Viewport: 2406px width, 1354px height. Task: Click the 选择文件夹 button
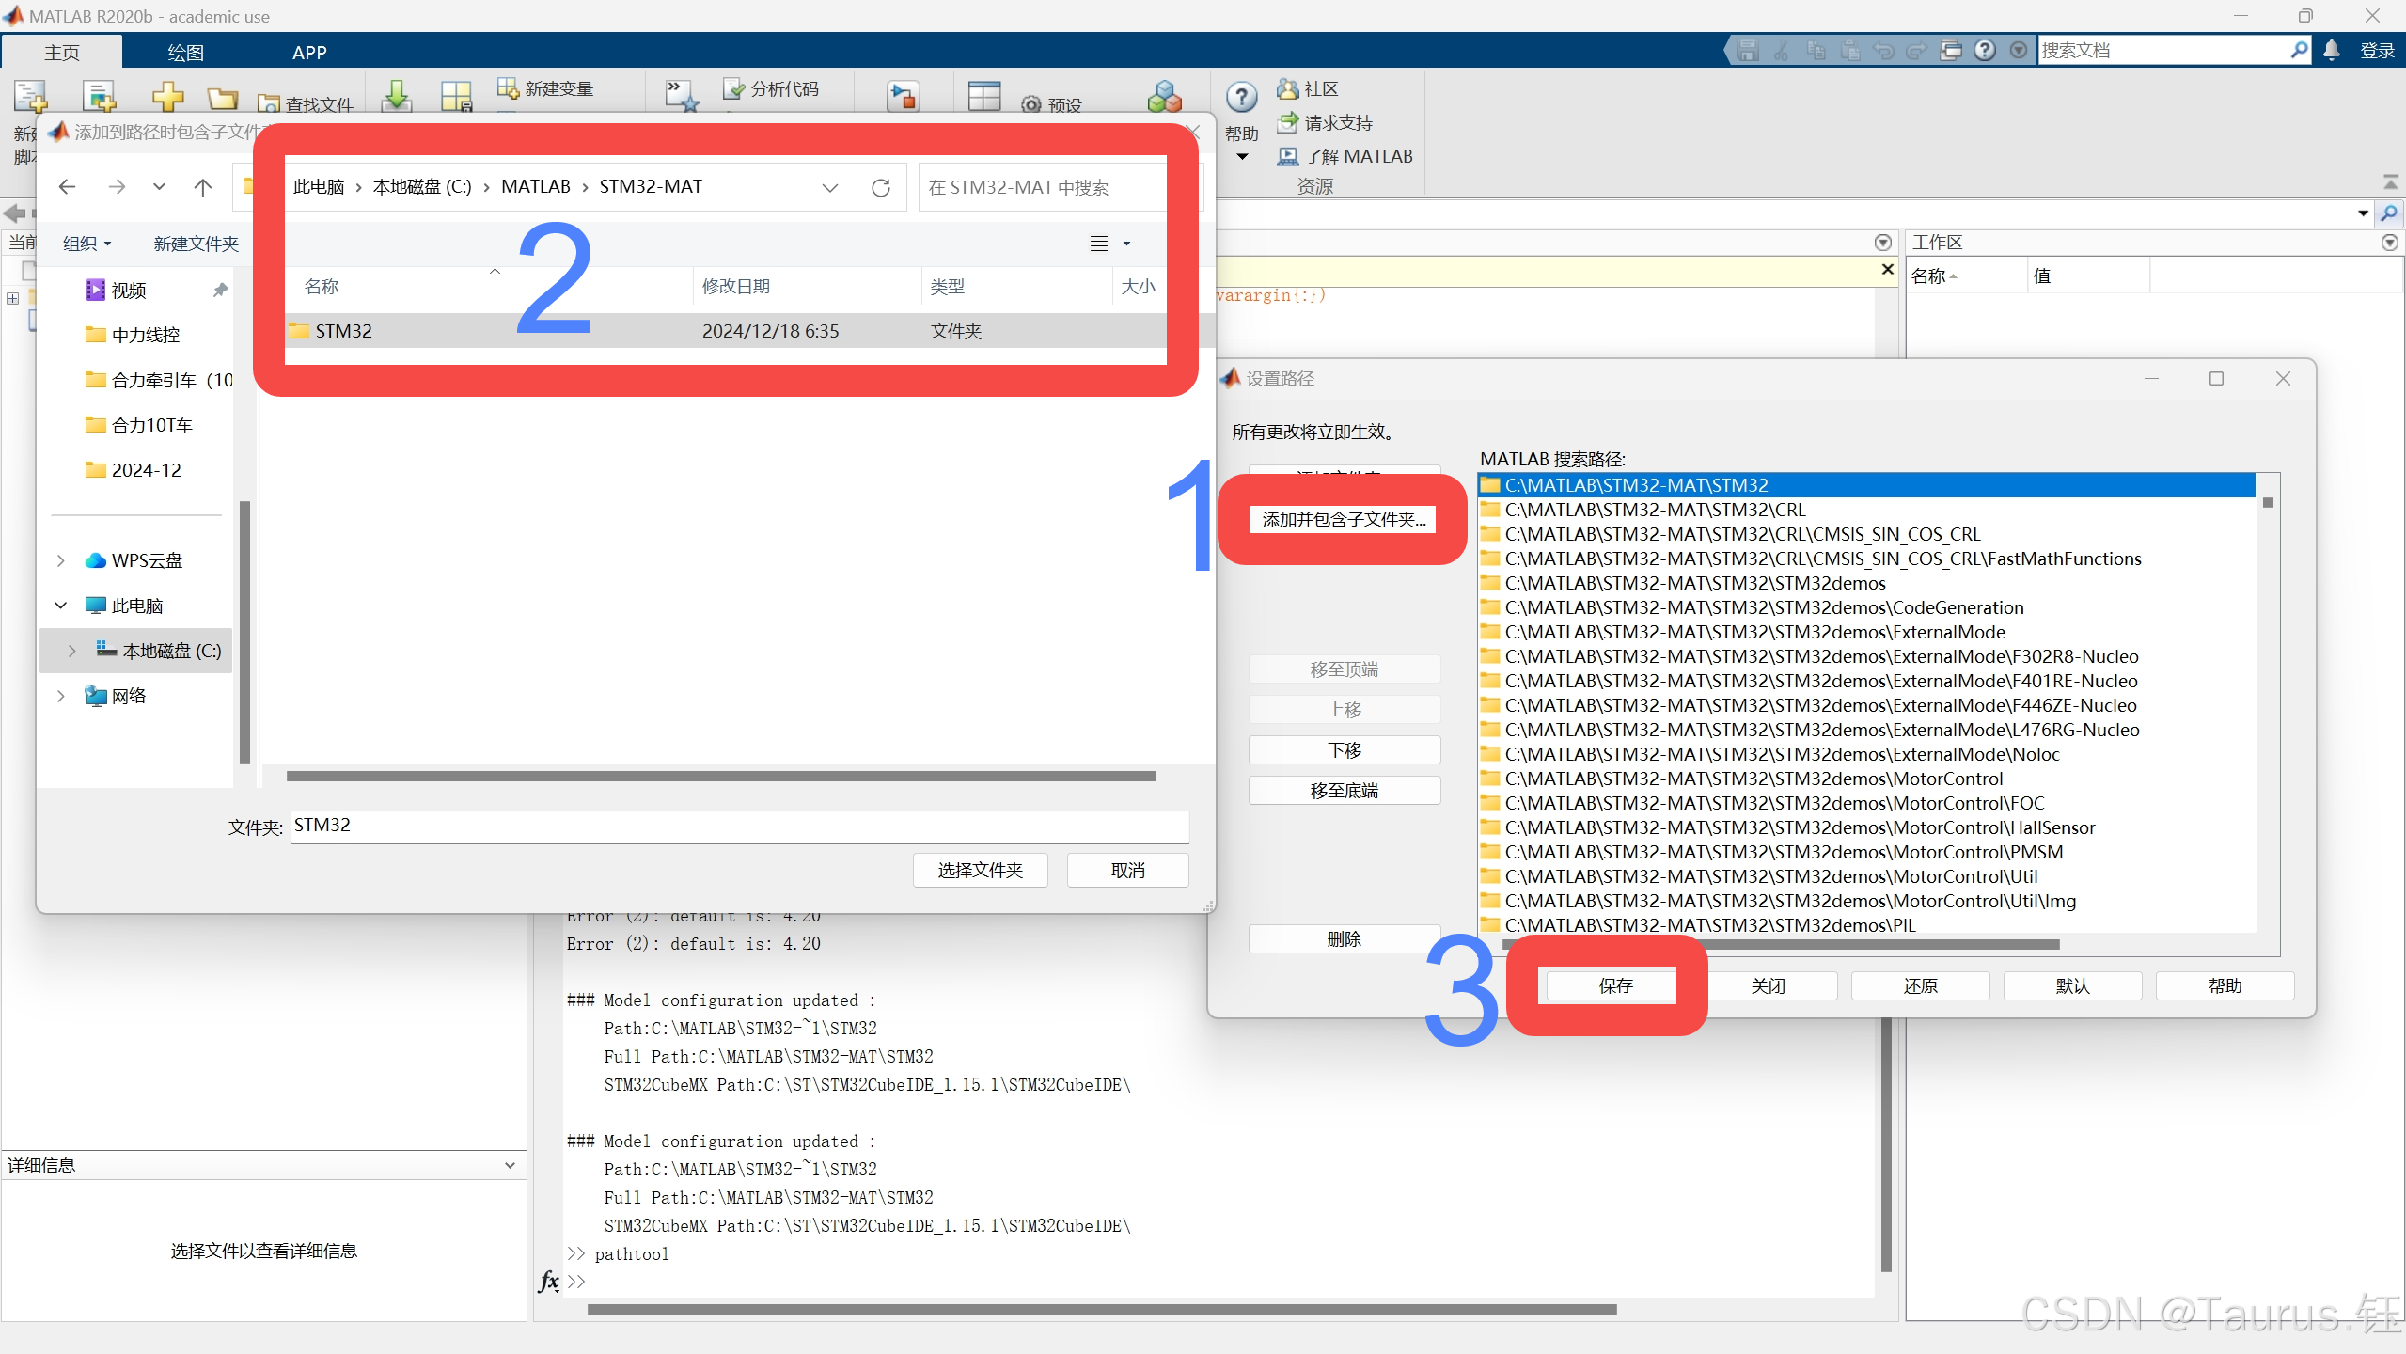pos(980,870)
